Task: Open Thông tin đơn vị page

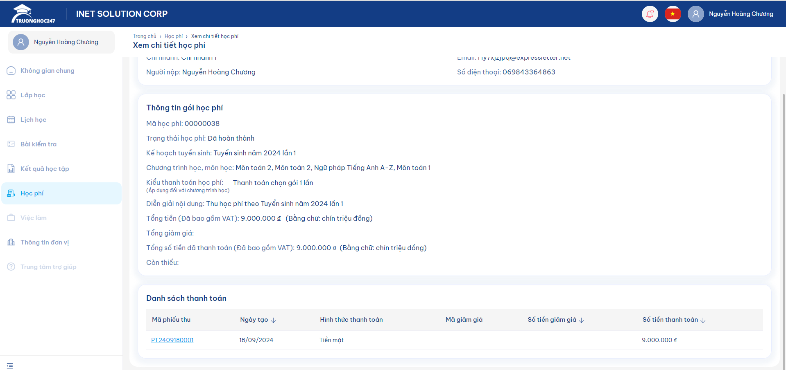Action: tap(45, 242)
